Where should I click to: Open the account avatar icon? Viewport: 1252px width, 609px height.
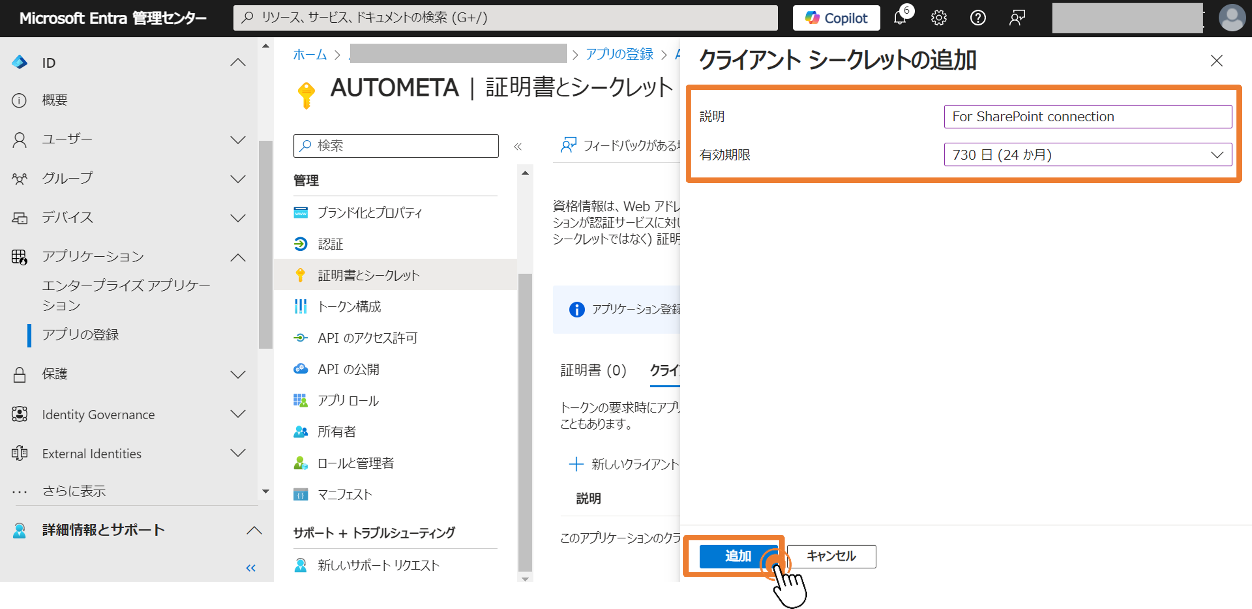coord(1232,17)
